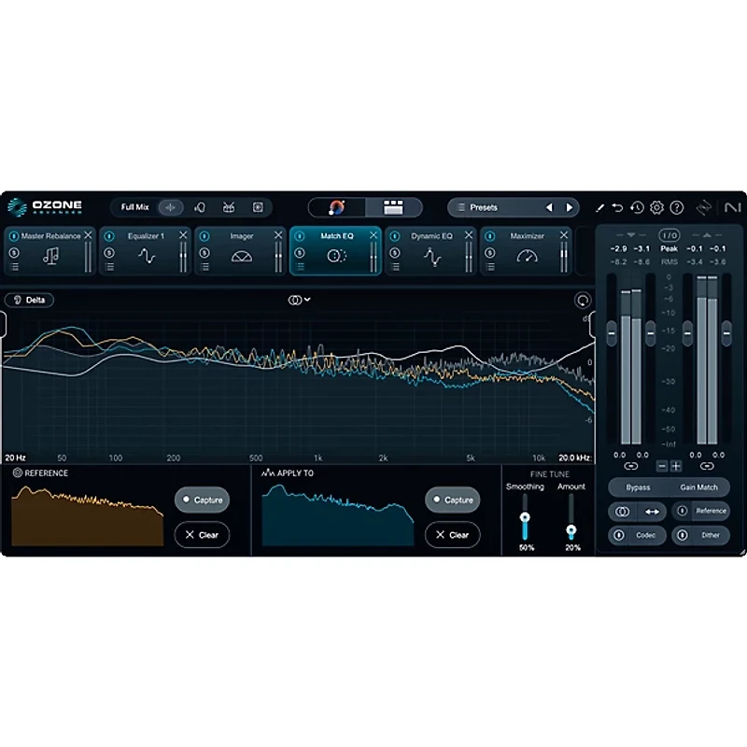Reset the Match EQ view icon
747x747 pixels.
click(x=583, y=301)
